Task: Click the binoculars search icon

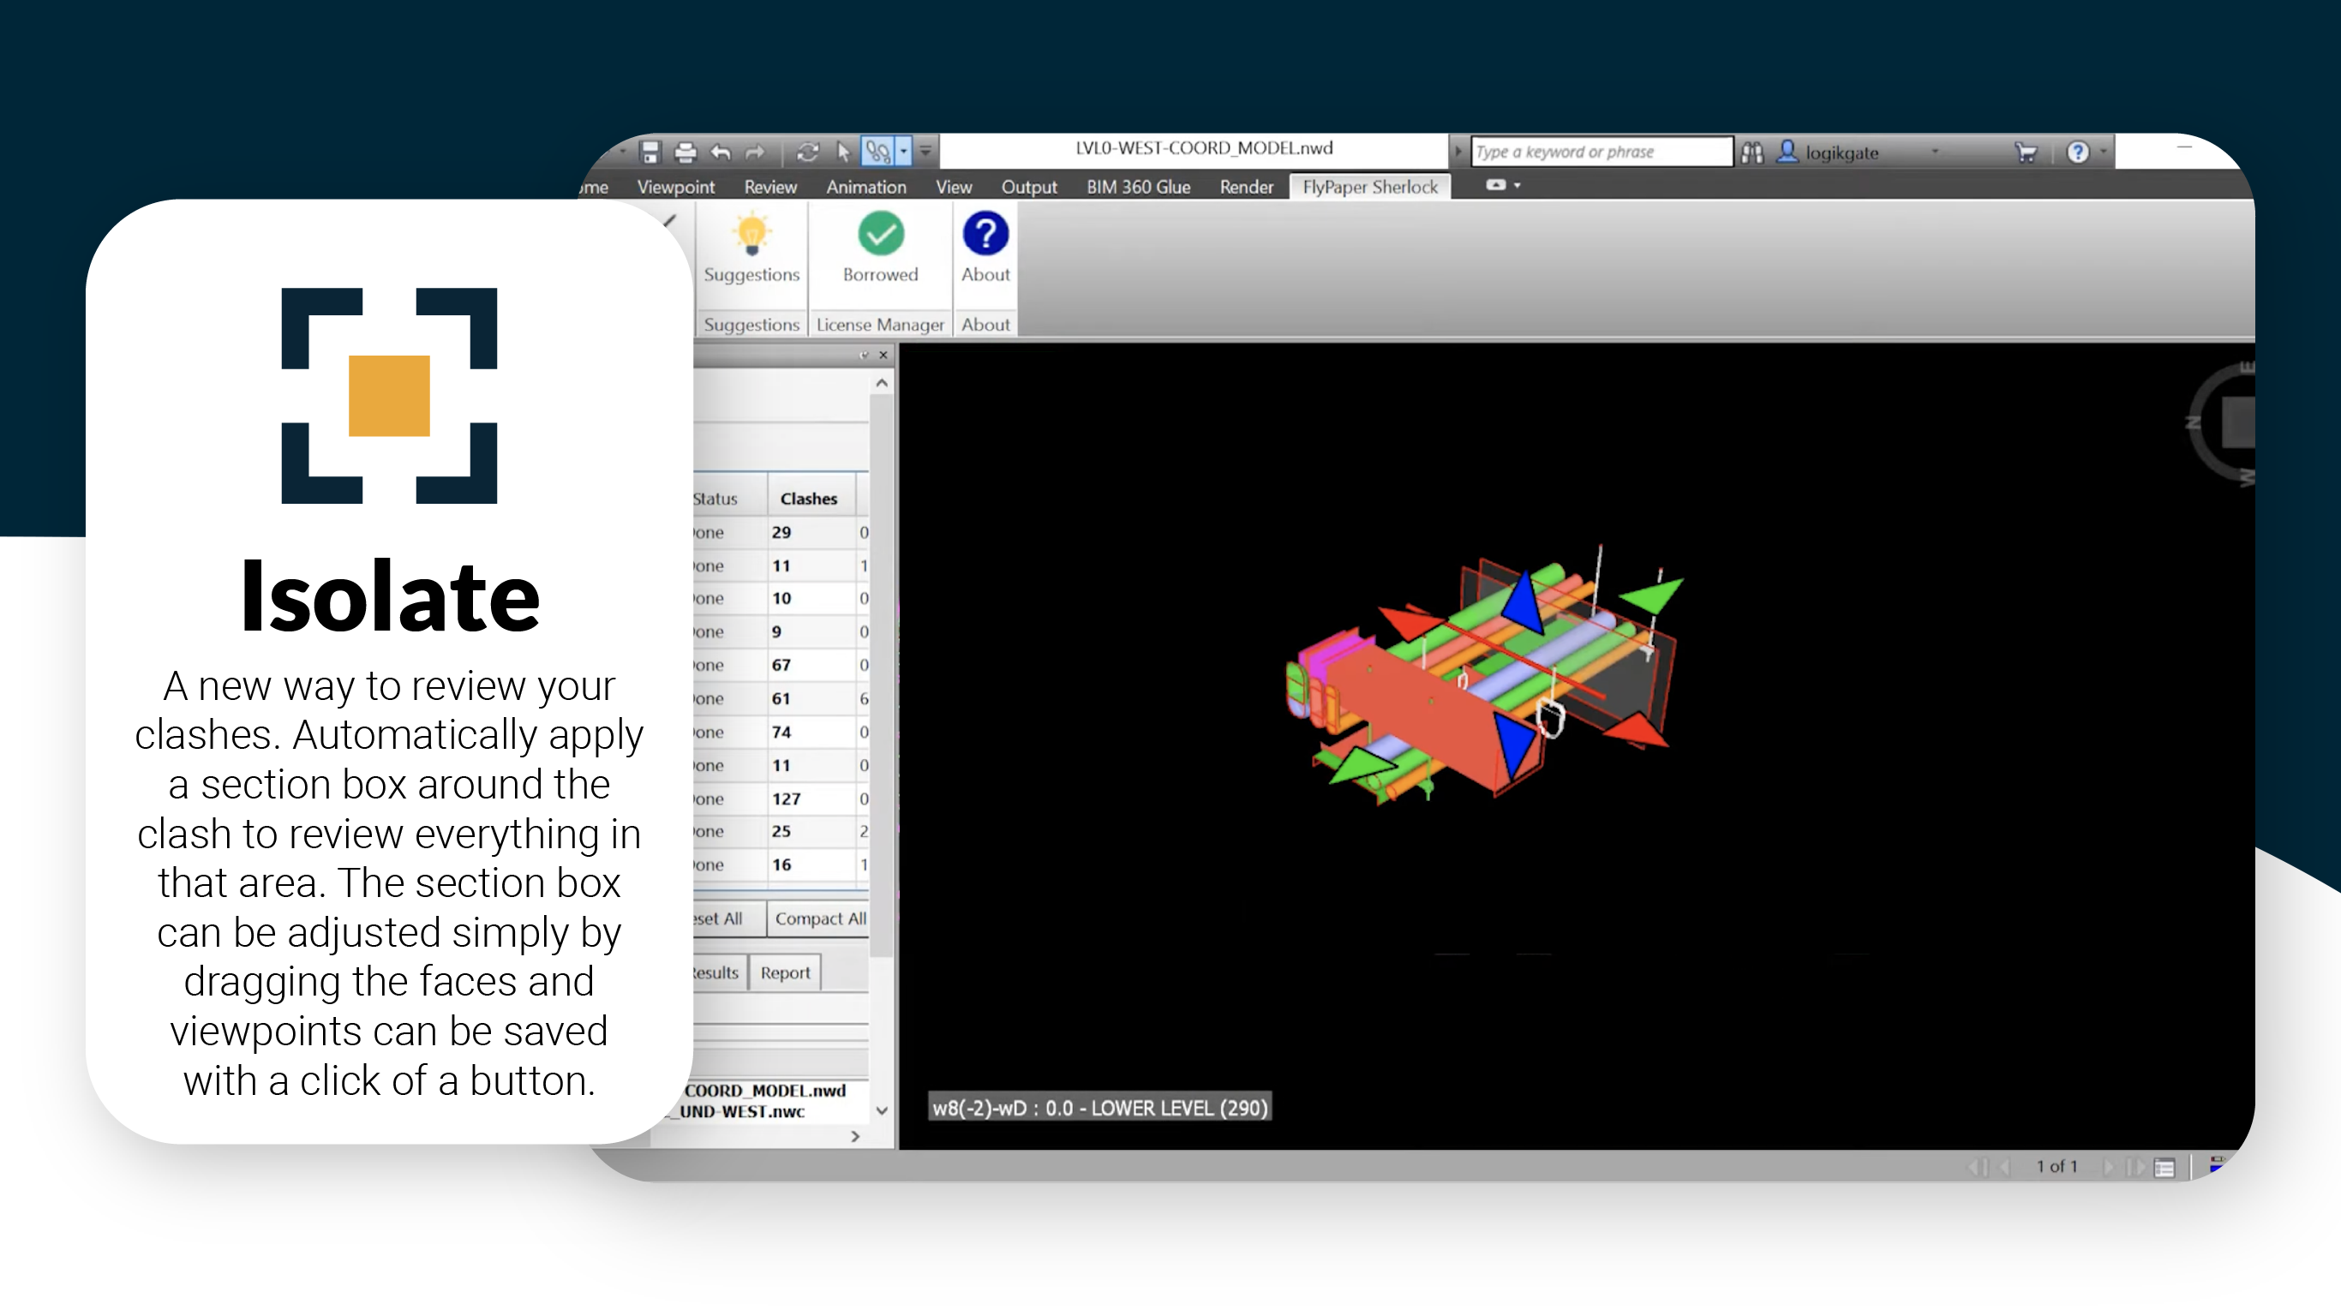Action: 1752,152
